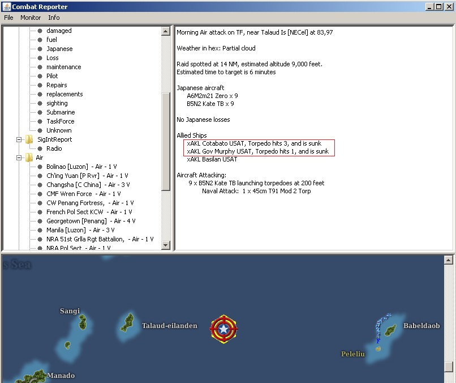Select the bullet icon beside Repairs
Screen dimensions: 456x383
(40, 85)
